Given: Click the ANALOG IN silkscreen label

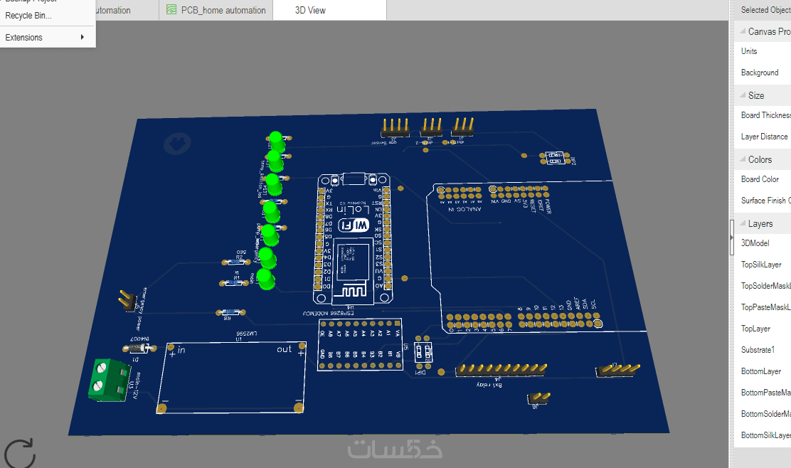Looking at the screenshot, I should 465,208.
